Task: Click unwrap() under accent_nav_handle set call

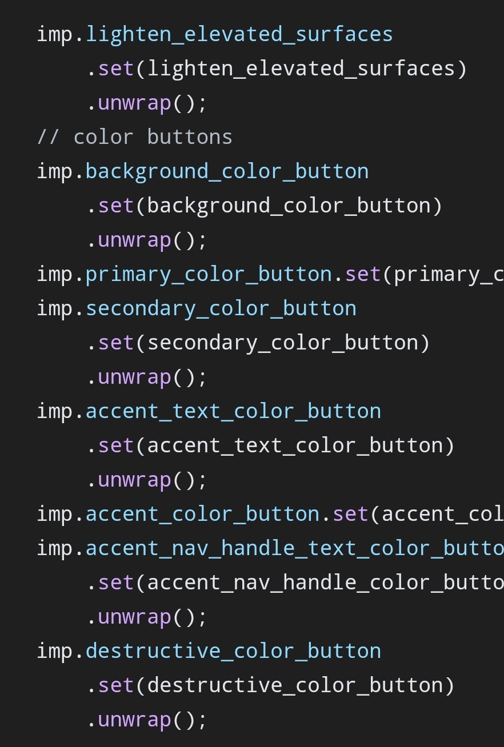Action: pos(147,617)
